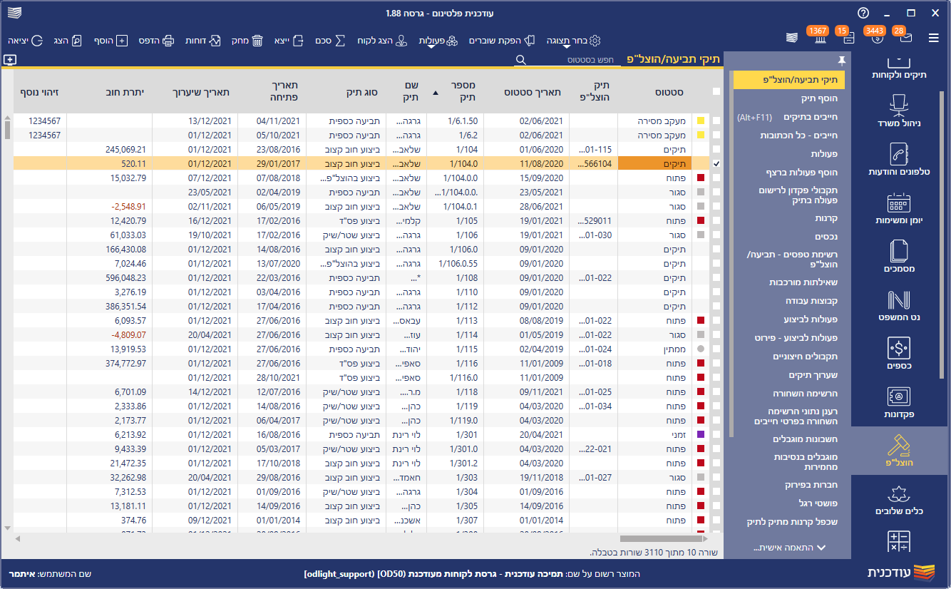Viewport: 951px width, 589px height.
Task: Select הוסף תיק menu item
Action: [x=789, y=98]
